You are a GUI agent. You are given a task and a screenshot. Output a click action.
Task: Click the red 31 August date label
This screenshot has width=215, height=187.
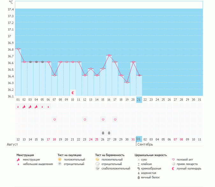point(133,139)
